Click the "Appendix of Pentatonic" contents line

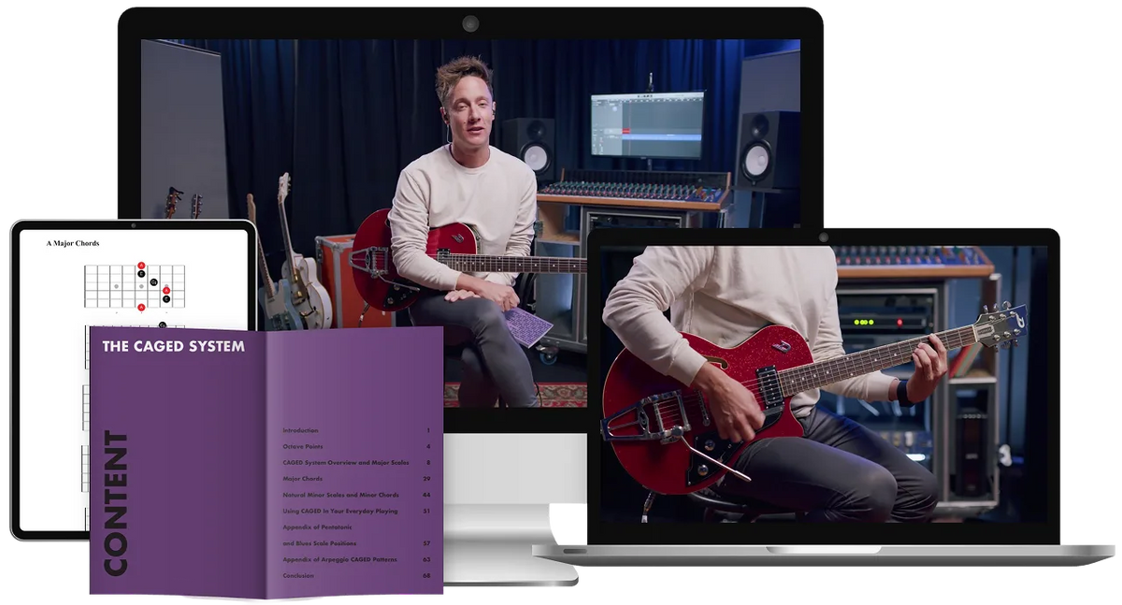click(x=318, y=527)
